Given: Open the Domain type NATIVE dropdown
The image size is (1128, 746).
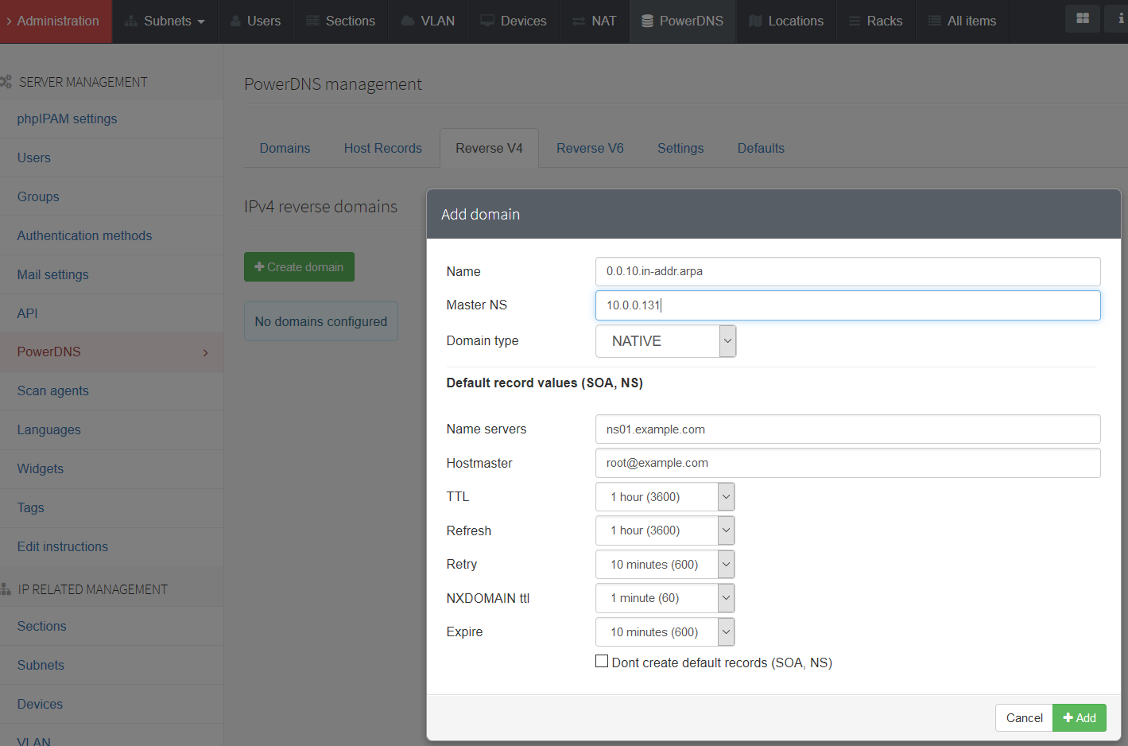Looking at the screenshot, I should [665, 341].
